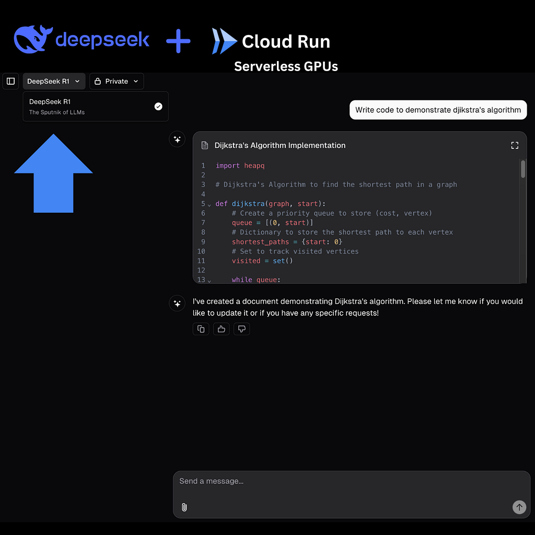Upvote the response with thumbs up
The height and width of the screenshot is (535, 535).
[x=222, y=329]
